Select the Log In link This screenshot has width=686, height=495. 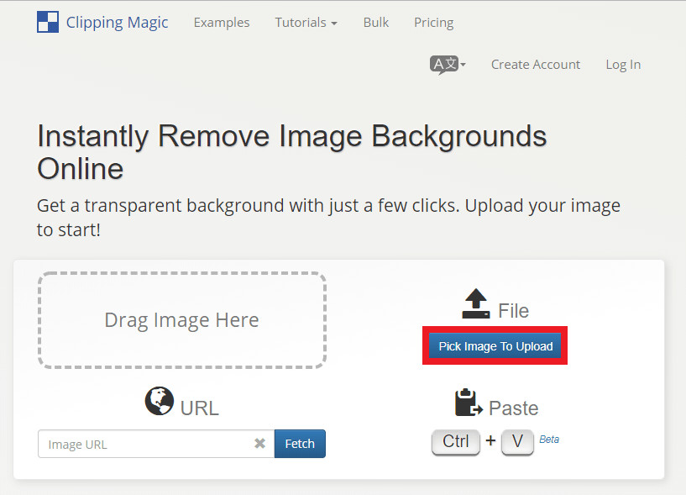coord(623,65)
